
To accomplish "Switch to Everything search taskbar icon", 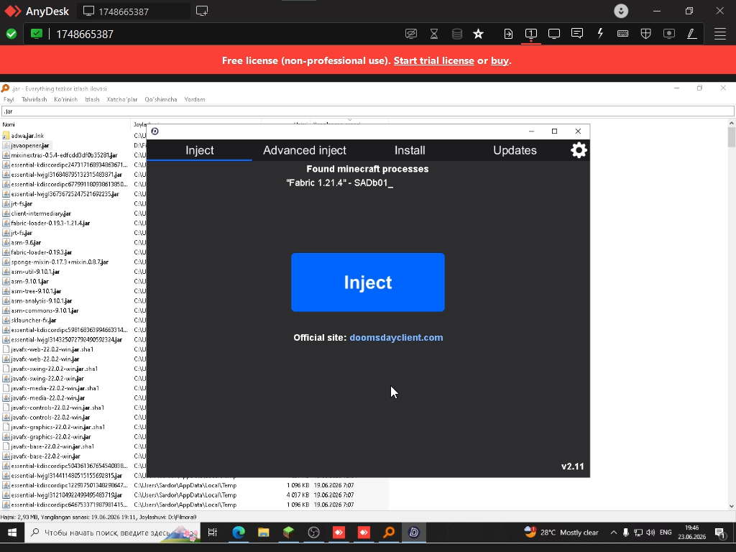I will (x=389, y=533).
